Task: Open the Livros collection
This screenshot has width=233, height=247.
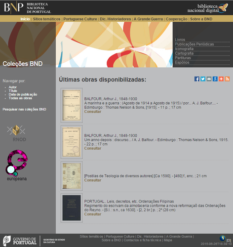Action: point(180,40)
